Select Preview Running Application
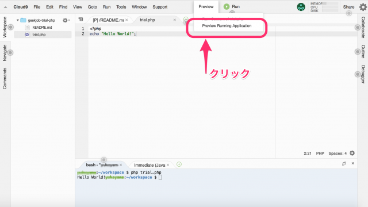368x207 pixels. pyautogui.click(x=227, y=26)
